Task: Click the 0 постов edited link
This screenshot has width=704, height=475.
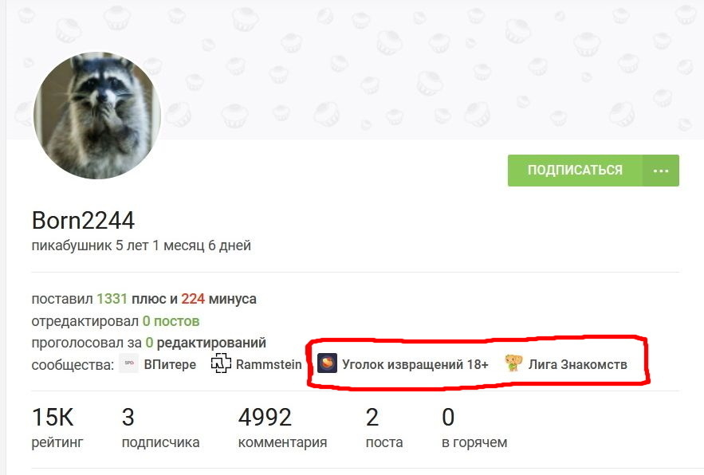Action: tap(171, 321)
